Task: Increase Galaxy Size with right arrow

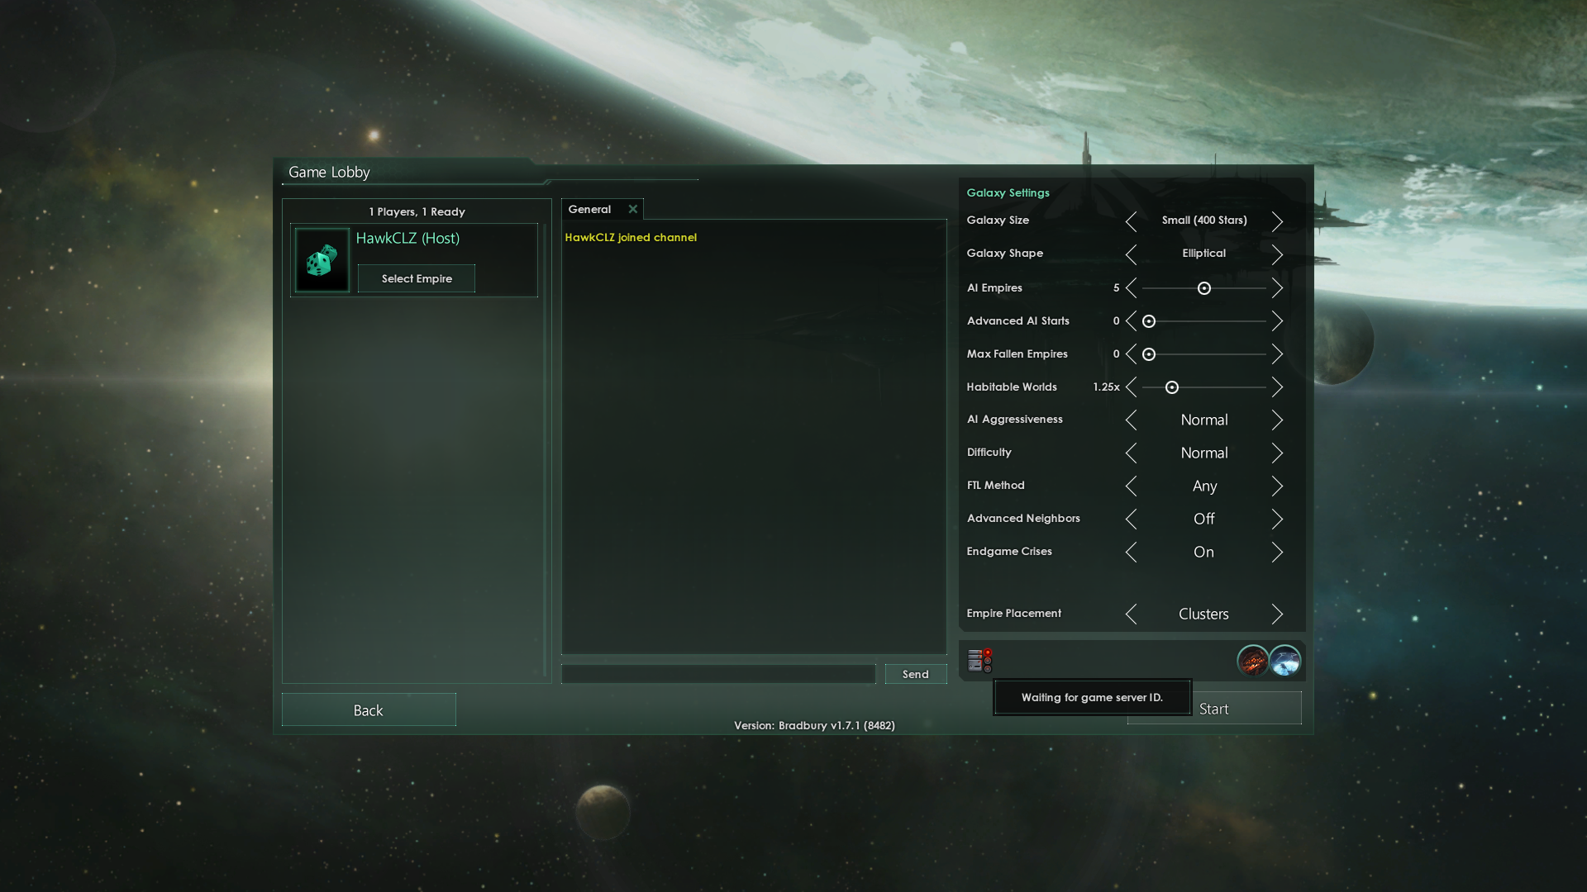Action: pos(1277,221)
